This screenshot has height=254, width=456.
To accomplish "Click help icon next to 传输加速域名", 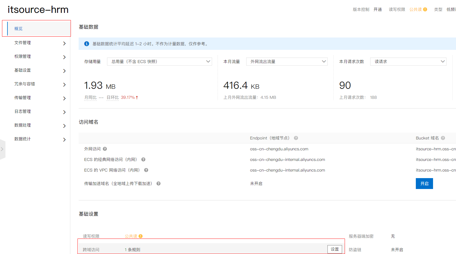I will 158,184.
